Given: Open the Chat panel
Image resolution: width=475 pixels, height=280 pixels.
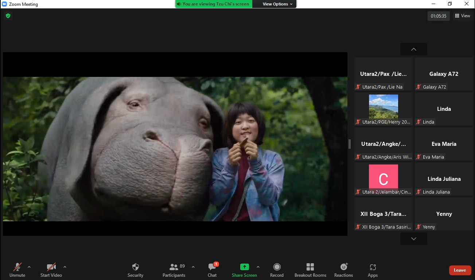Looking at the screenshot, I should pos(212,270).
